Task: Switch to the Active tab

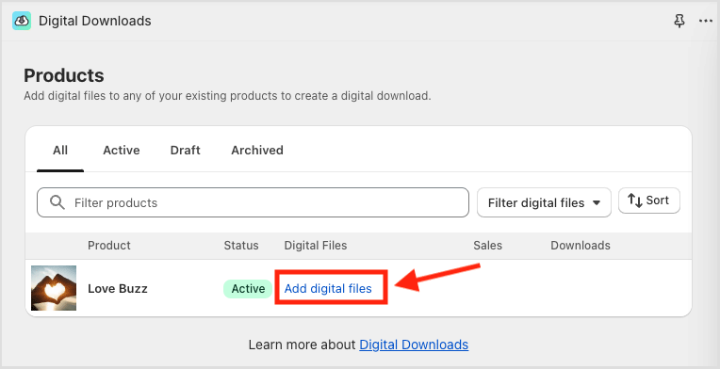Action: 122,151
